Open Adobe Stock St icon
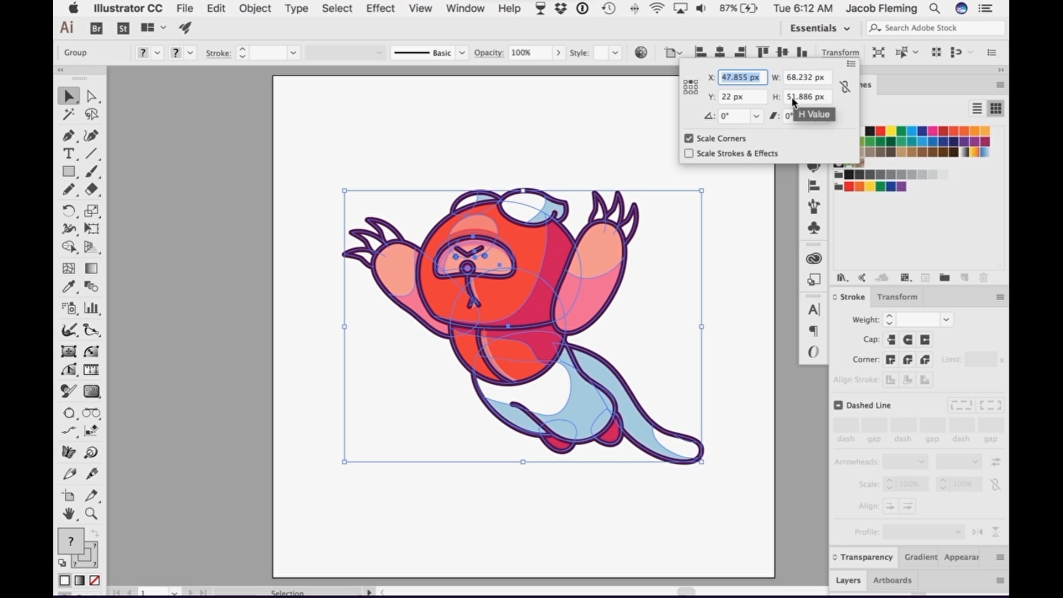 [x=123, y=28]
